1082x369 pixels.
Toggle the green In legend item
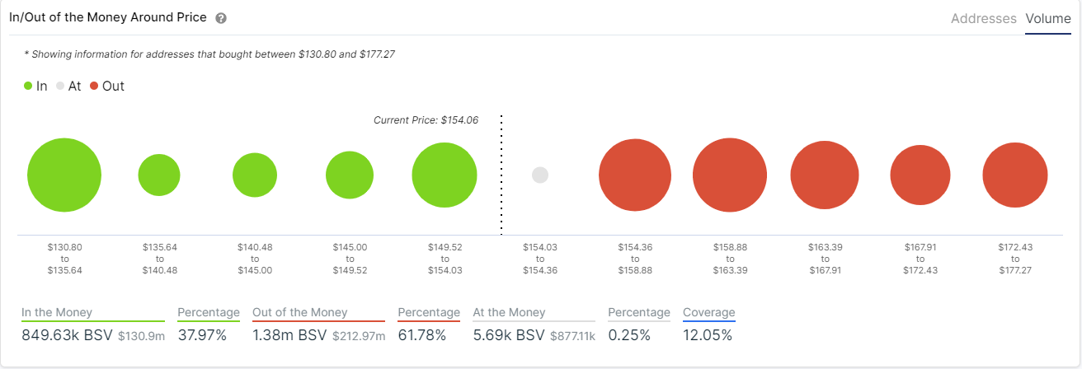click(x=35, y=86)
